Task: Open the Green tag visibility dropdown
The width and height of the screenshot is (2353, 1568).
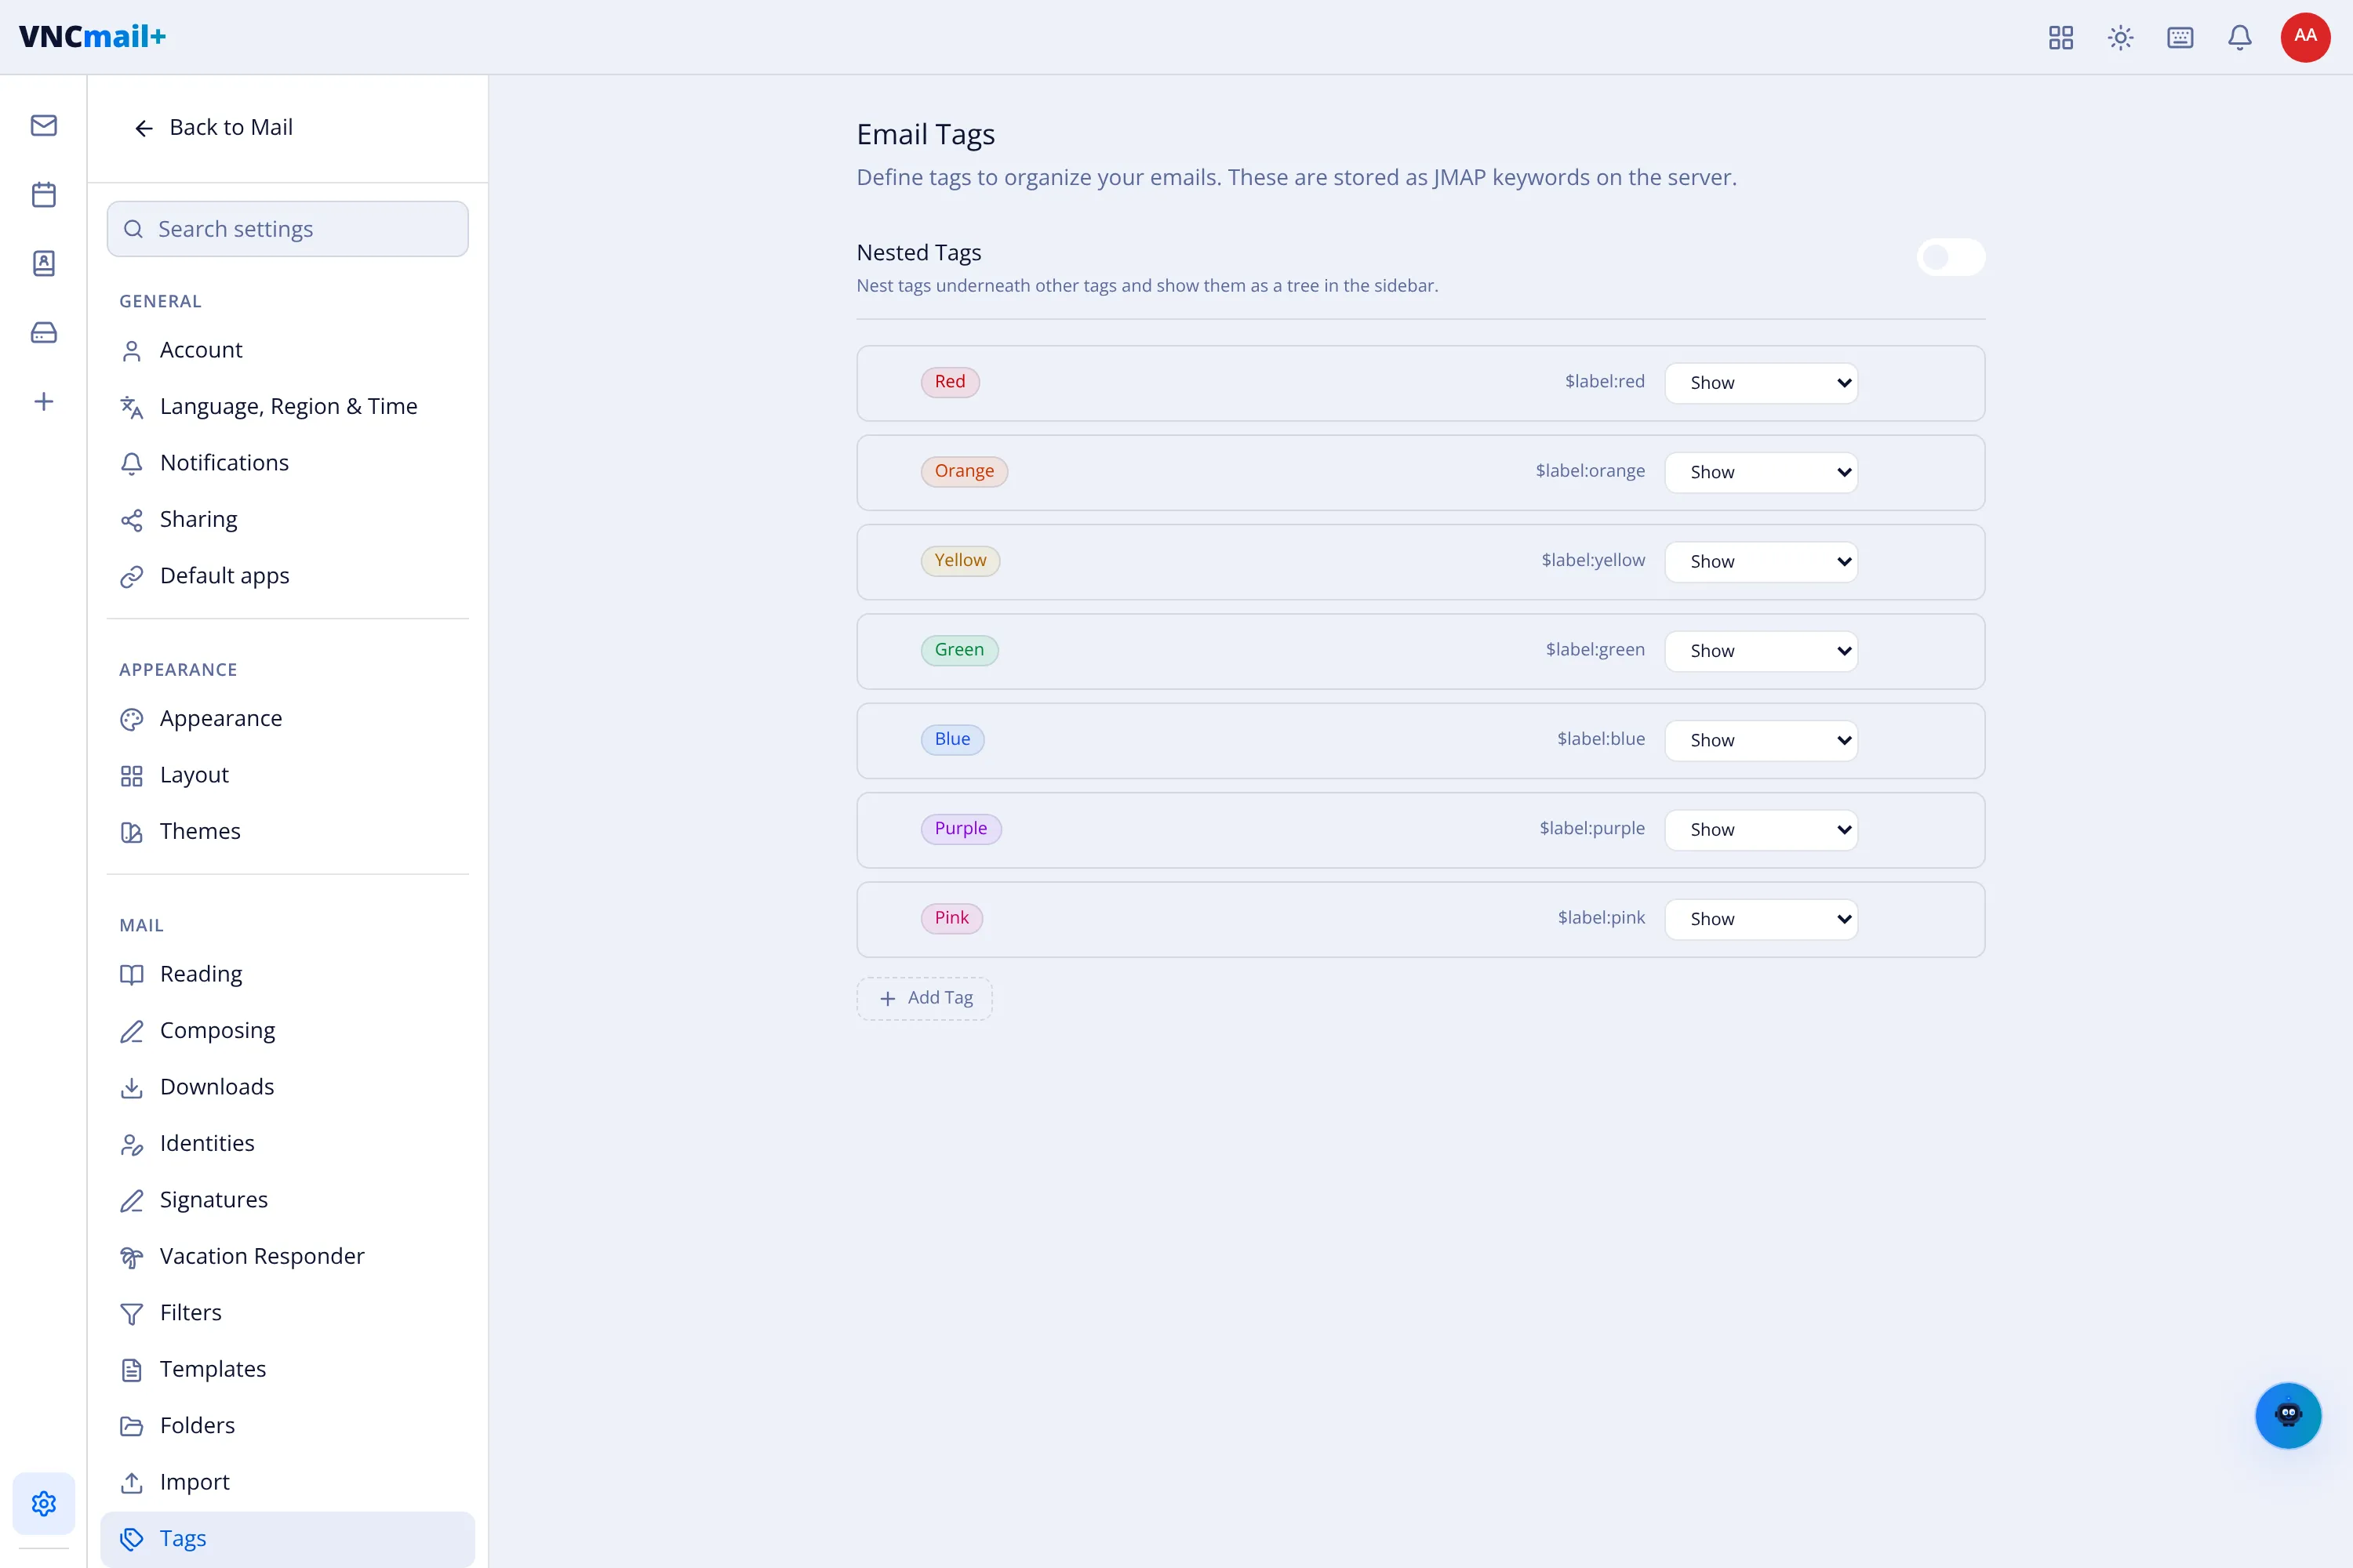Action: (x=1761, y=651)
